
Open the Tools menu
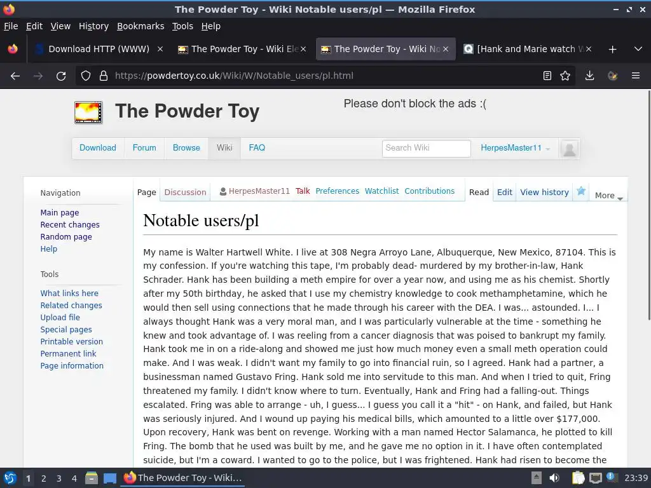pos(182,26)
